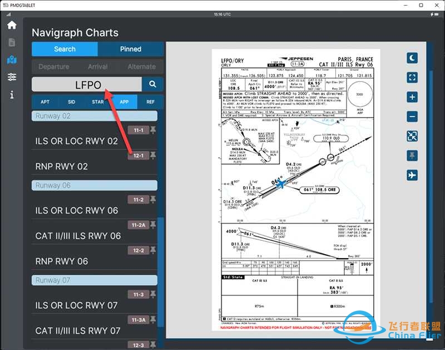Go to the tablet Home screen
Viewport: 445px width, 350px height.
coord(12,25)
